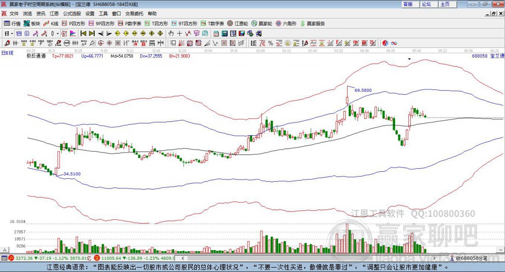Select the red crosshair circle tool
Image resolution: width=505 pixels, height=272 pixels.
[101, 43]
